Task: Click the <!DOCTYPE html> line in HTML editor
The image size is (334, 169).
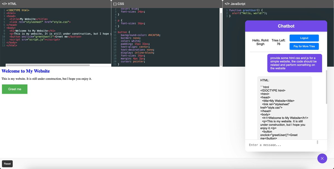Action: click(x=18, y=10)
